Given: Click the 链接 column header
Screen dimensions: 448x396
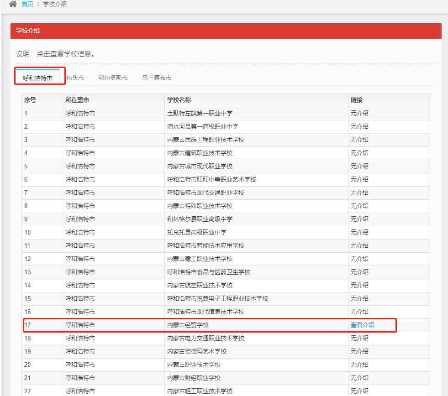Looking at the screenshot, I should coord(389,100).
